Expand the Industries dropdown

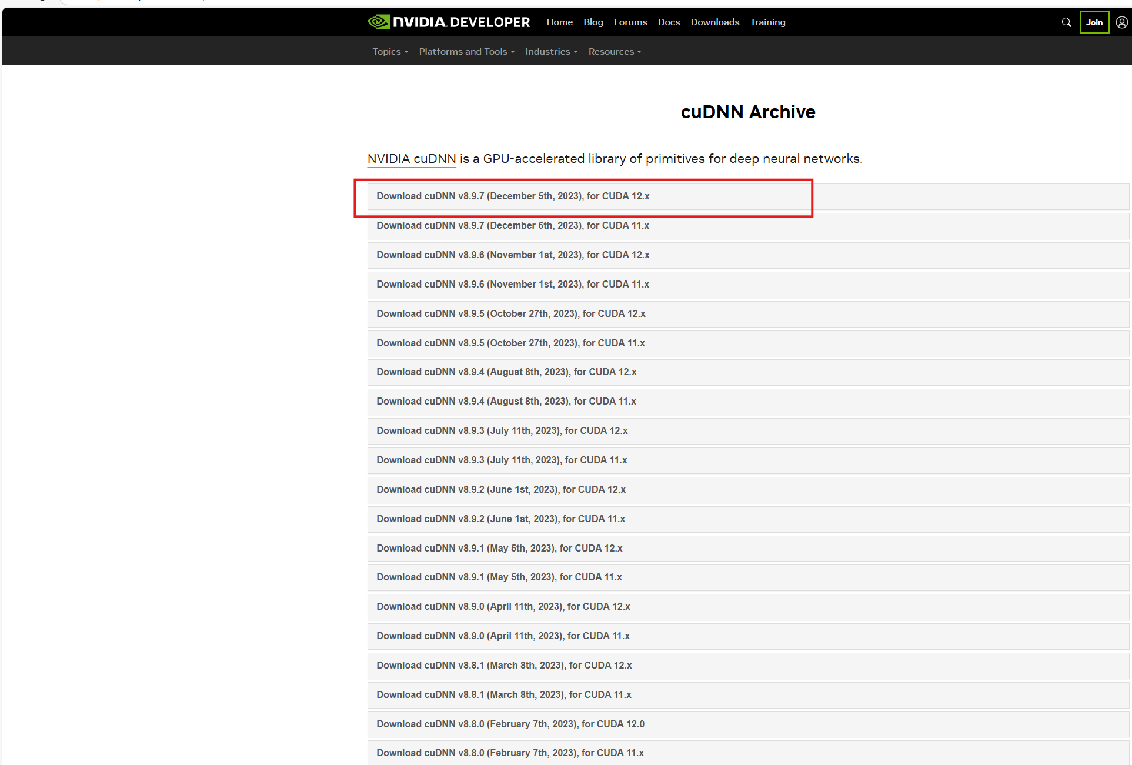pos(552,52)
